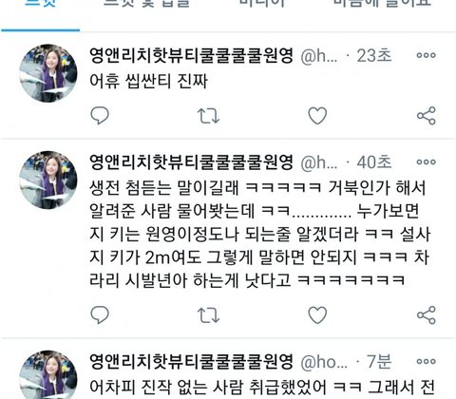456x399 pixels.
Task: Retweet the 23초 tweet
Action: coord(208,116)
